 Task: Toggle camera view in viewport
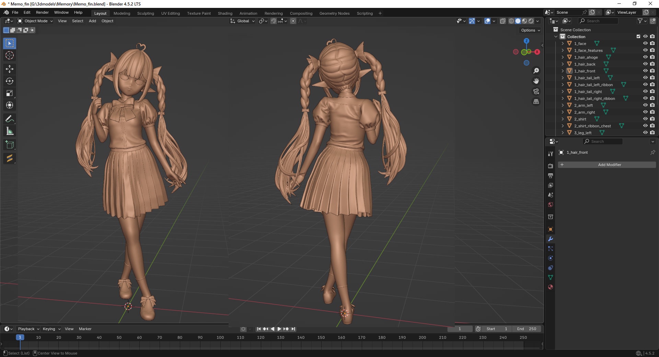(536, 91)
